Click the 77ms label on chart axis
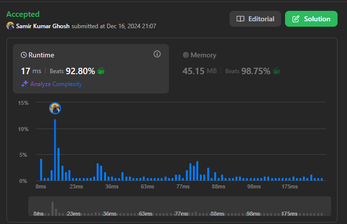The width and height of the screenshot is (347, 224). (182, 186)
